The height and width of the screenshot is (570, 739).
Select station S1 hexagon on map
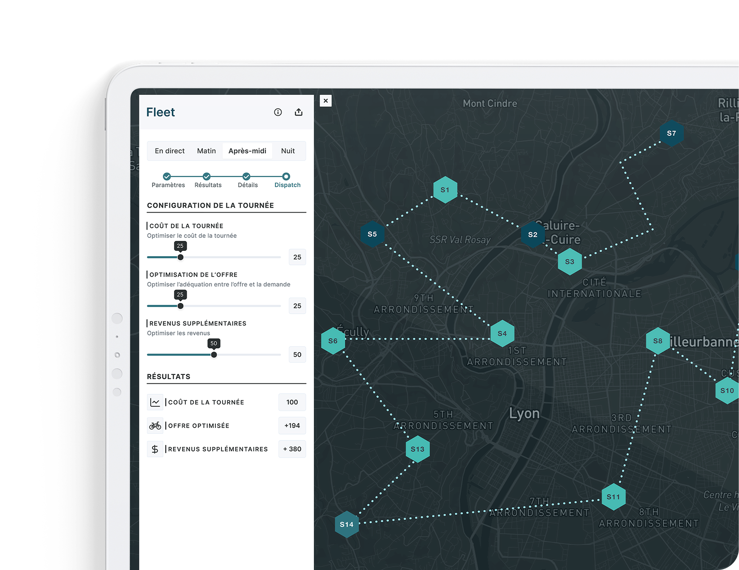(445, 190)
